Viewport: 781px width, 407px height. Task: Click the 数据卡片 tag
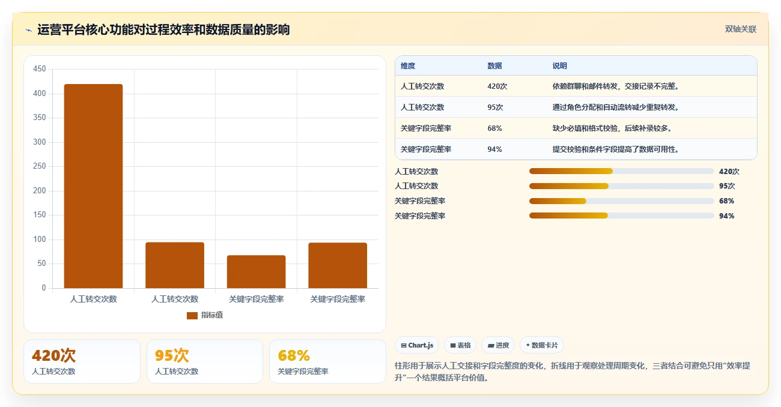(542, 345)
